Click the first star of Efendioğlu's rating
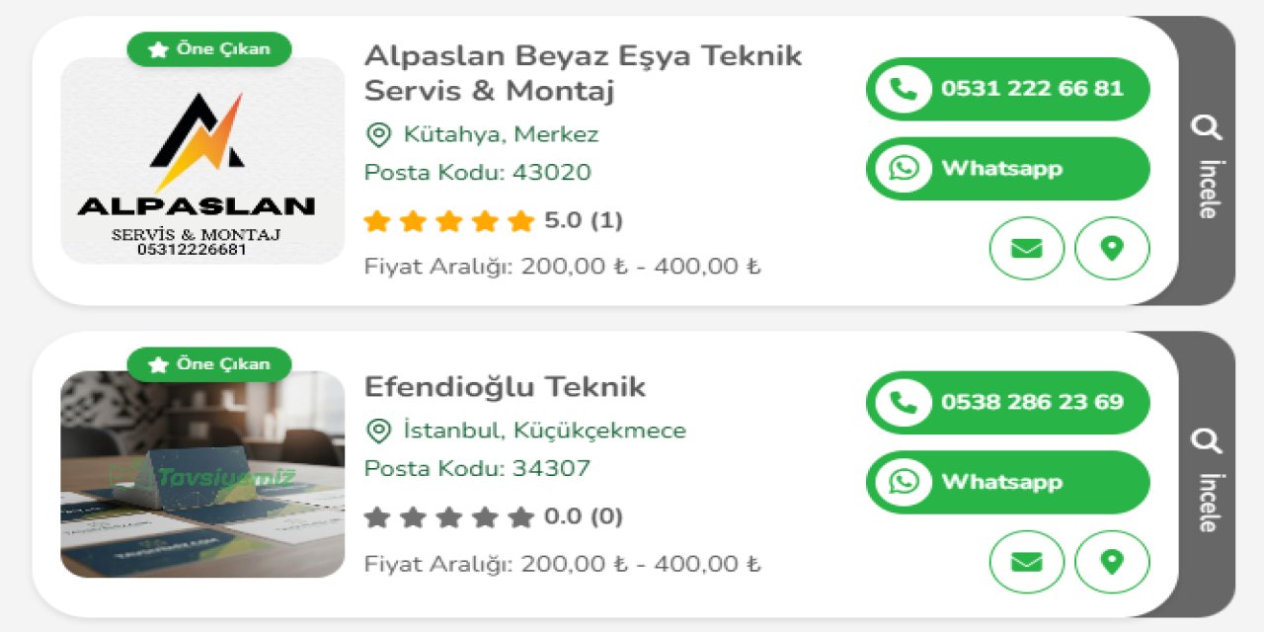The height and width of the screenshot is (632, 1264). (378, 515)
